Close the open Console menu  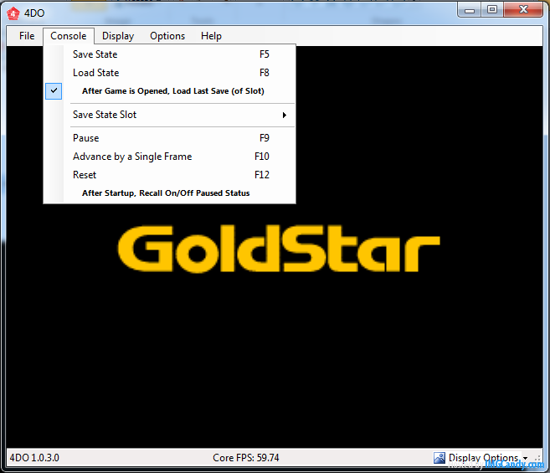(69, 36)
